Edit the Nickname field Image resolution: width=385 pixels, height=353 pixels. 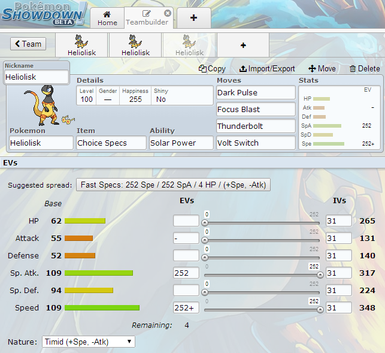click(37, 77)
